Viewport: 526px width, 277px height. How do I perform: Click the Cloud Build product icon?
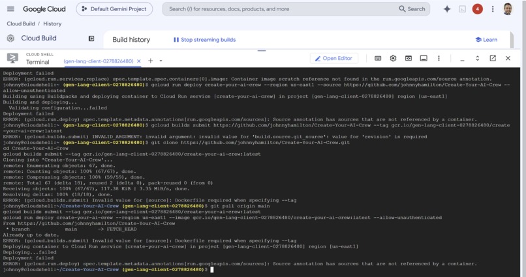click(10, 38)
